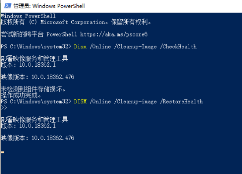Screen dimensions: 242x174
Task: Open the https://aka.ms/pscore6 link text
Action: point(114,34)
